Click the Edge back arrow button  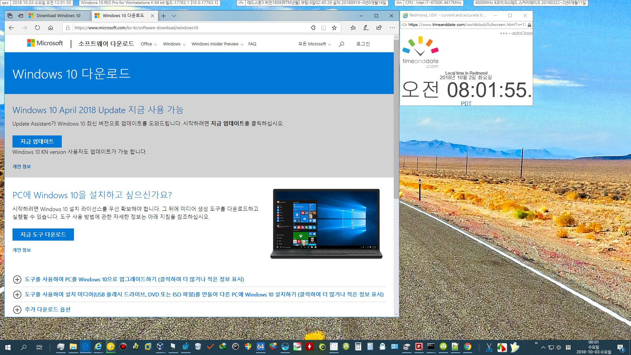[11, 28]
